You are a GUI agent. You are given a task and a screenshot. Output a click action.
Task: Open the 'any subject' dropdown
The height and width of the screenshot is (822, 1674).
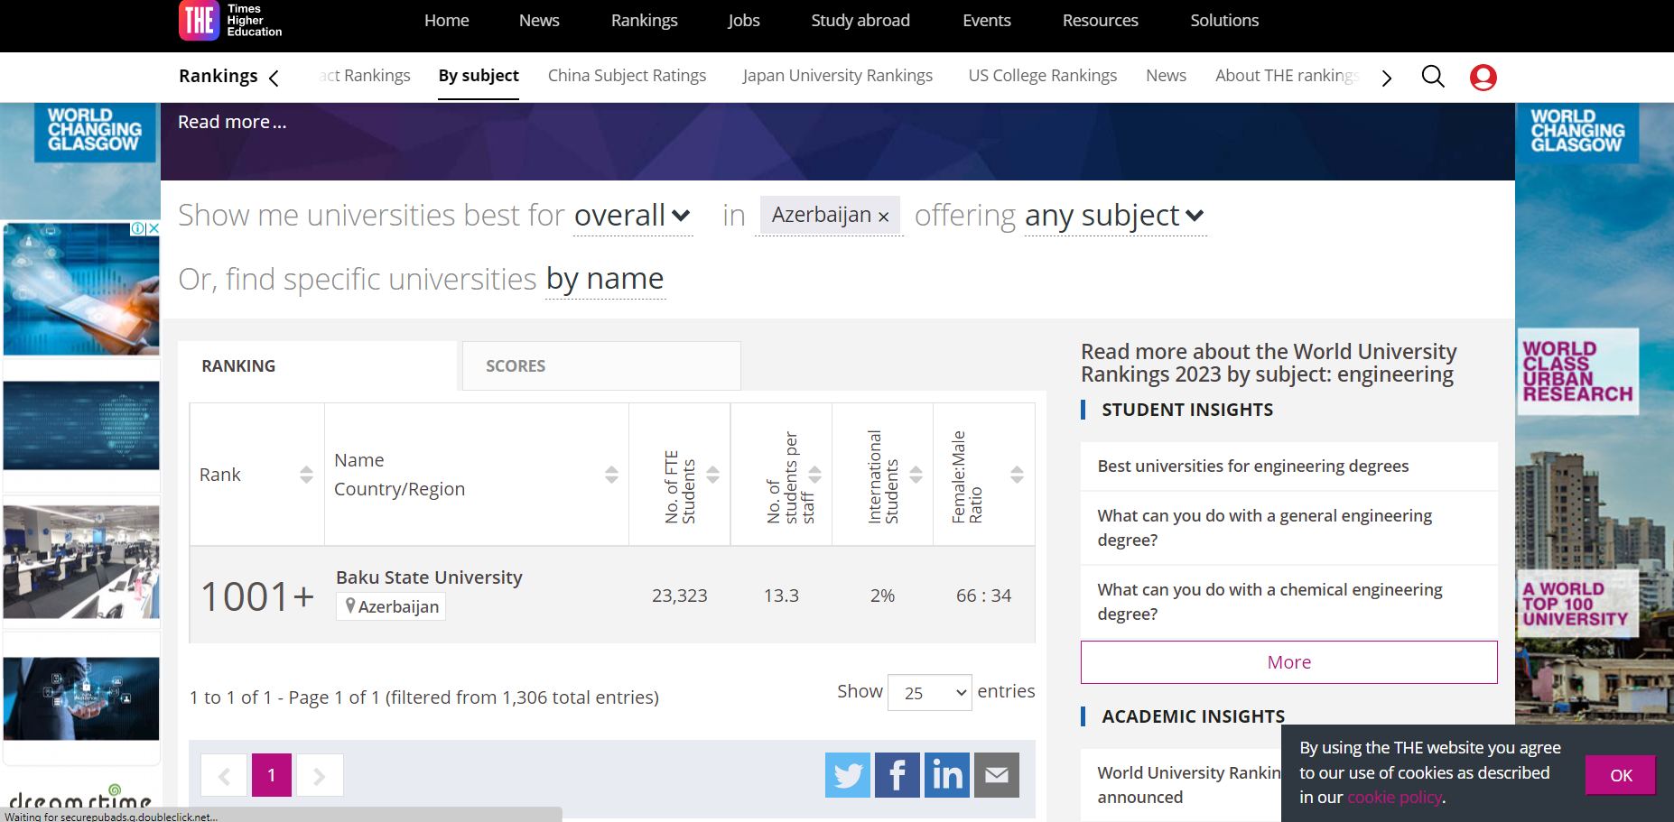(x=1114, y=216)
